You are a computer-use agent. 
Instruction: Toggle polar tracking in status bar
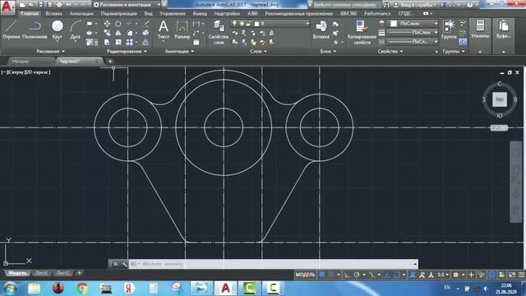click(x=357, y=275)
